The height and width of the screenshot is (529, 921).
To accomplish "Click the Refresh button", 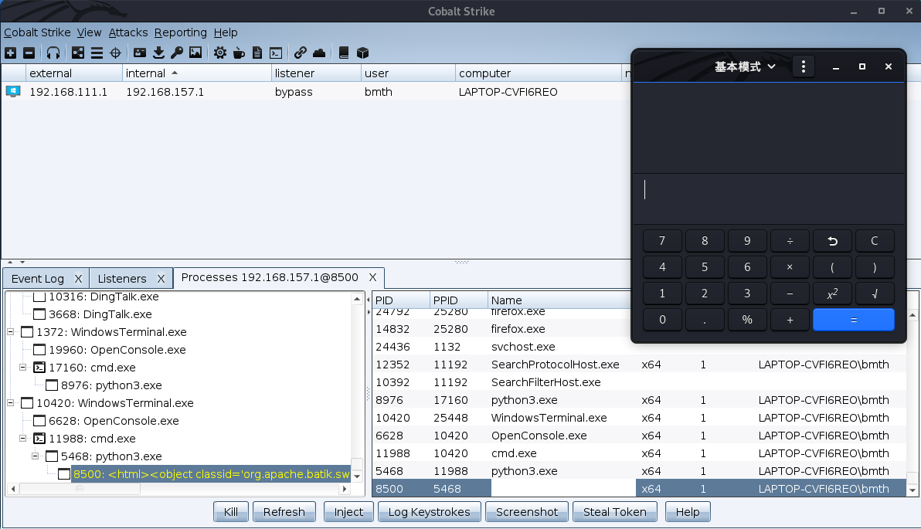I will pyautogui.click(x=284, y=512).
